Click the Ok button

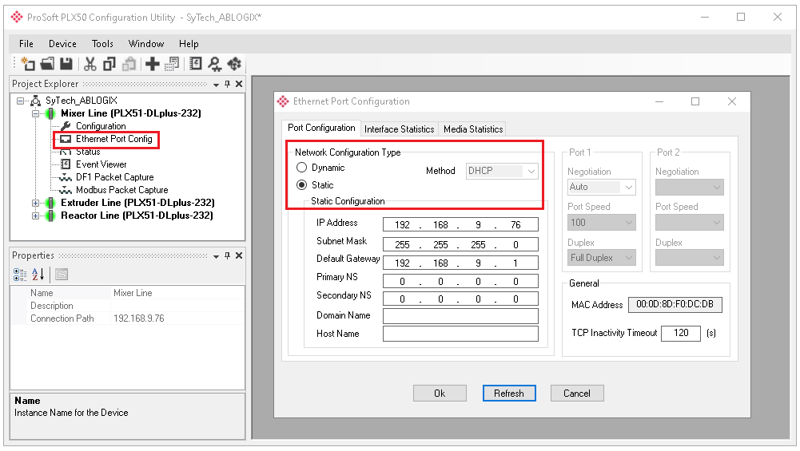440,394
